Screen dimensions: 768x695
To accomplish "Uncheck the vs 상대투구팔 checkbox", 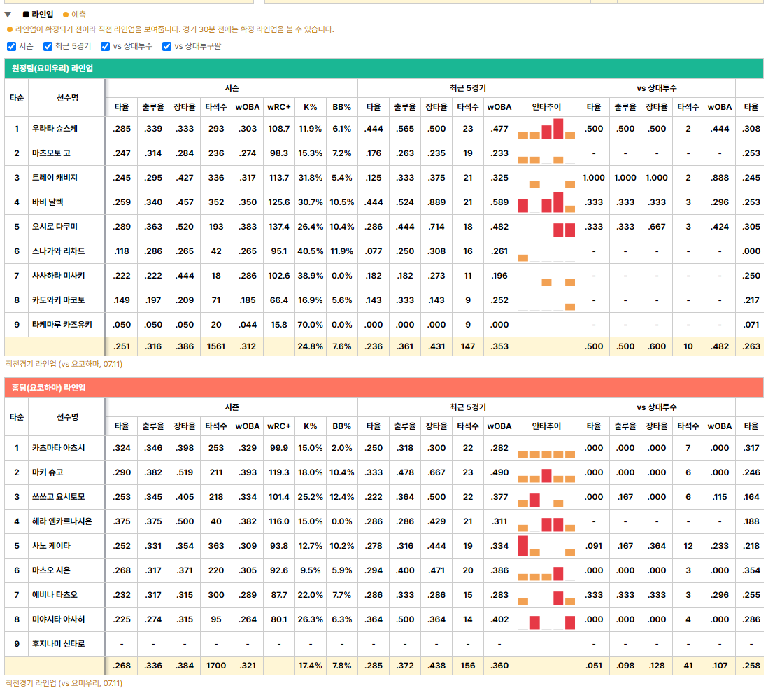I will coord(166,46).
